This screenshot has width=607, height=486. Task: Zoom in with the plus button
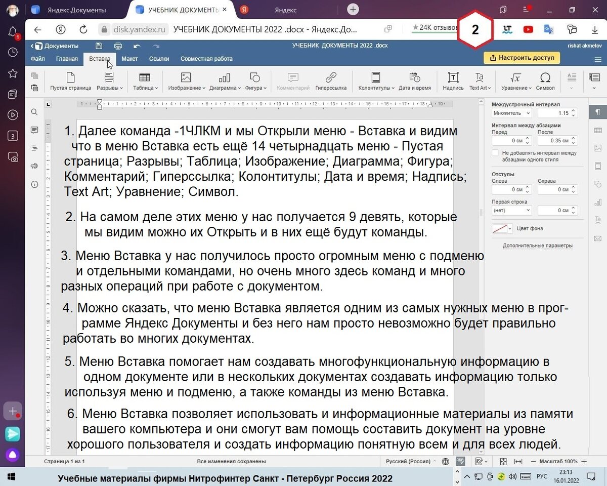point(584,461)
